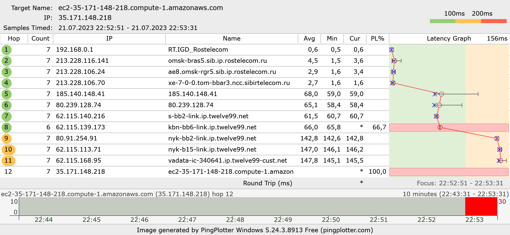Select IP cell 35.171.148.218 in hop 12
This screenshot has height=235, width=510.
pos(80,172)
